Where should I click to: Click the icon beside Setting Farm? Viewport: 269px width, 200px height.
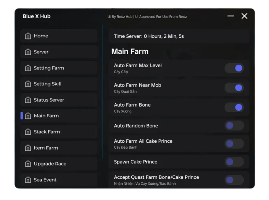28,68
